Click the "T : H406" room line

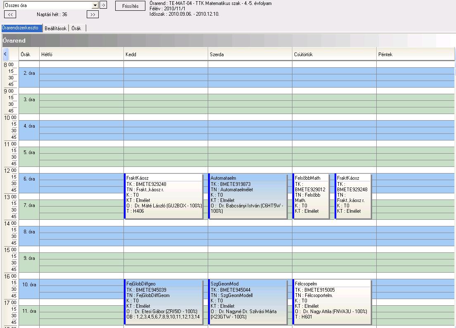[x=135, y=211]
